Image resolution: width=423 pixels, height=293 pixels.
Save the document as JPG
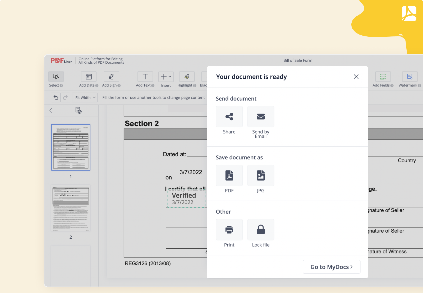[260, 175]
